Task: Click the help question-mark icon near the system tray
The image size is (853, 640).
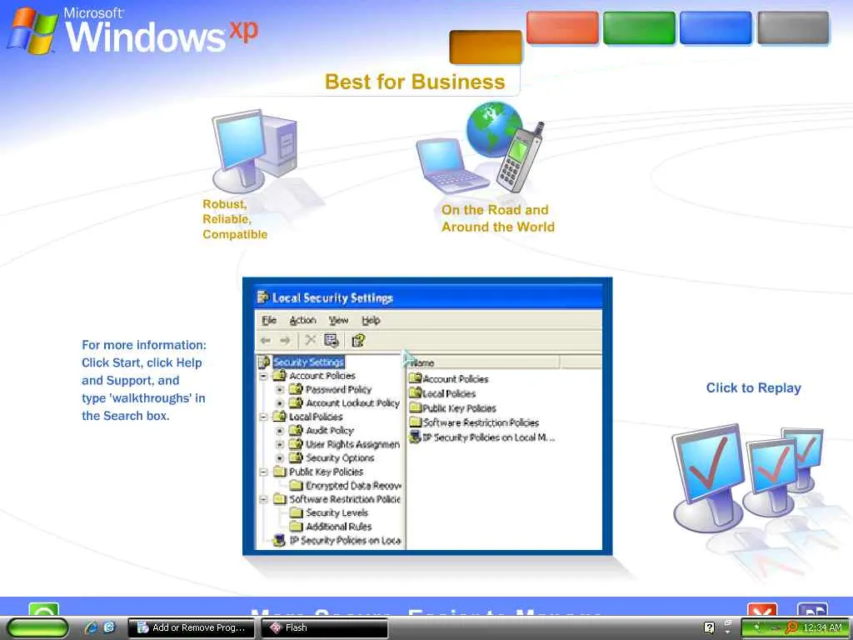Action: [x=709, y=627]
